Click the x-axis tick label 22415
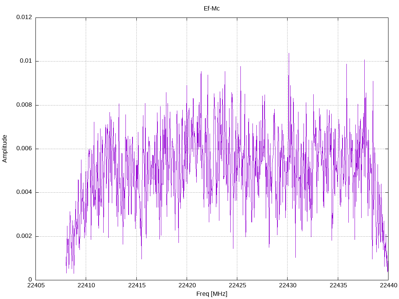This screenshot has width=399, height=299. pyautogui.click(x=137, y=285)
